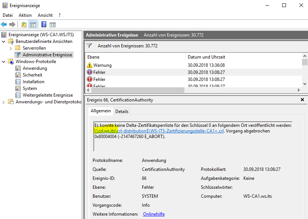
Task: Click the horizontal scrollbar thumb in event list
Action: pos(138,90)
